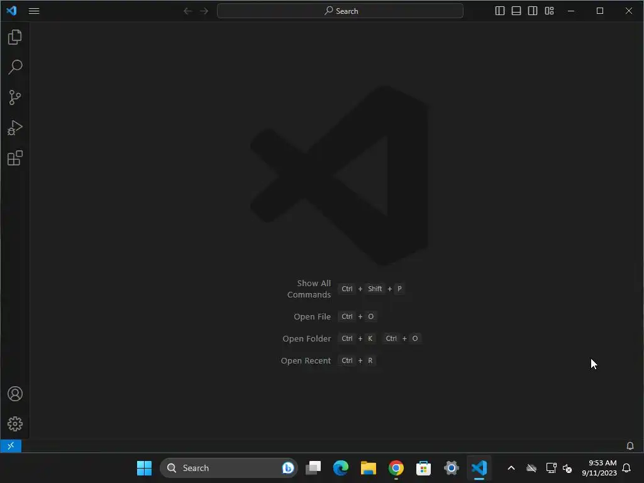
Task: Close the VS Code window
Action: (628, 11)
